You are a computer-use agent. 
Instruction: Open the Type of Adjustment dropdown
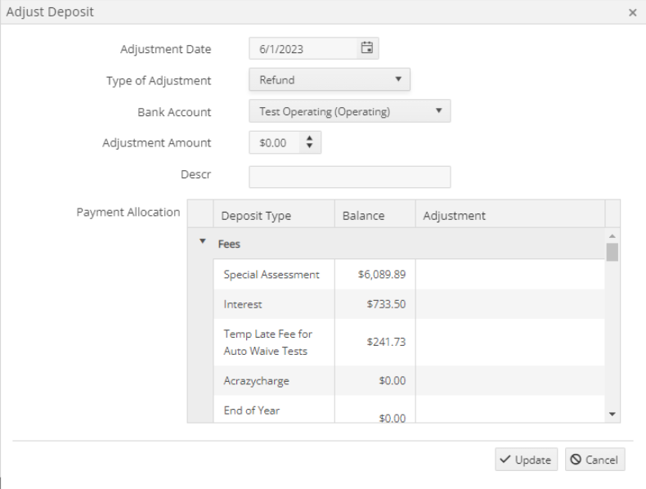pyautogui.click(x=330, y=79)
